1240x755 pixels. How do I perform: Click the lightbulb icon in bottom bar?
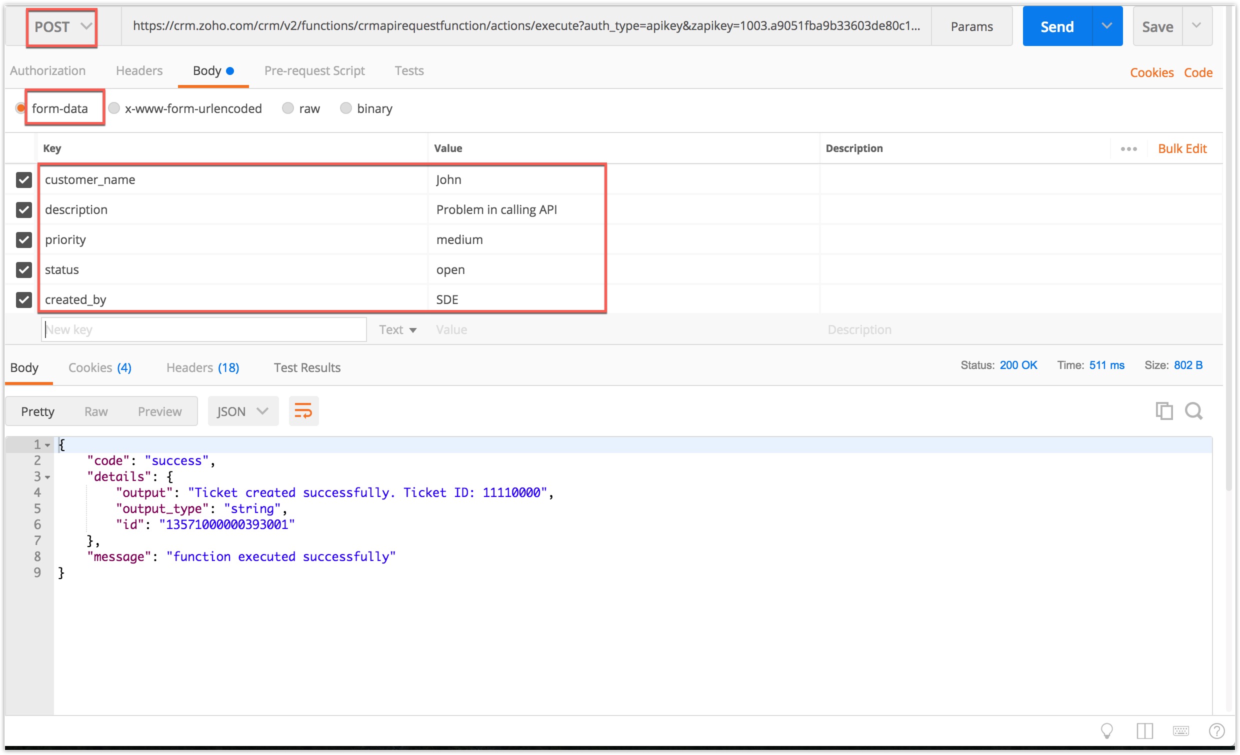point(1106,730)
